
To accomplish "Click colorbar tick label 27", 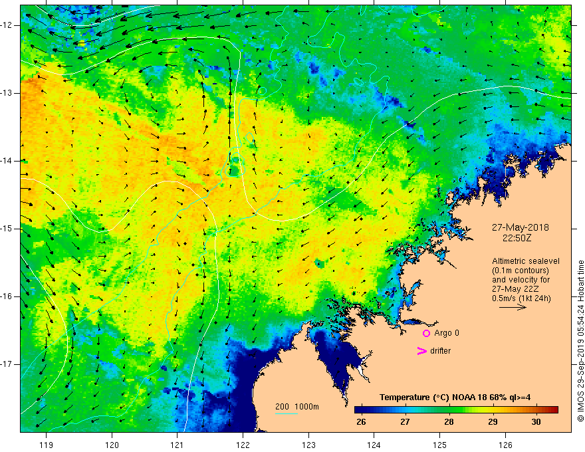I will pyautogui.click(x=405, y=422).
